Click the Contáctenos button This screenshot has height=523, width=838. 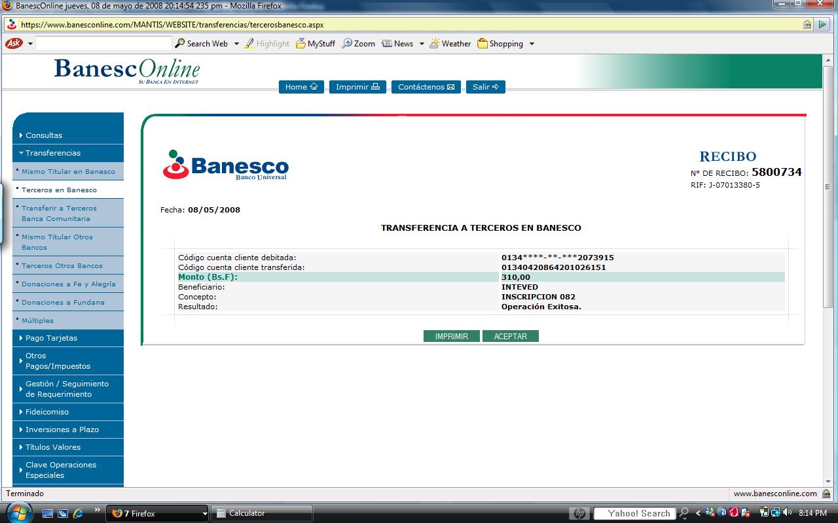click(x=426, y=87)
